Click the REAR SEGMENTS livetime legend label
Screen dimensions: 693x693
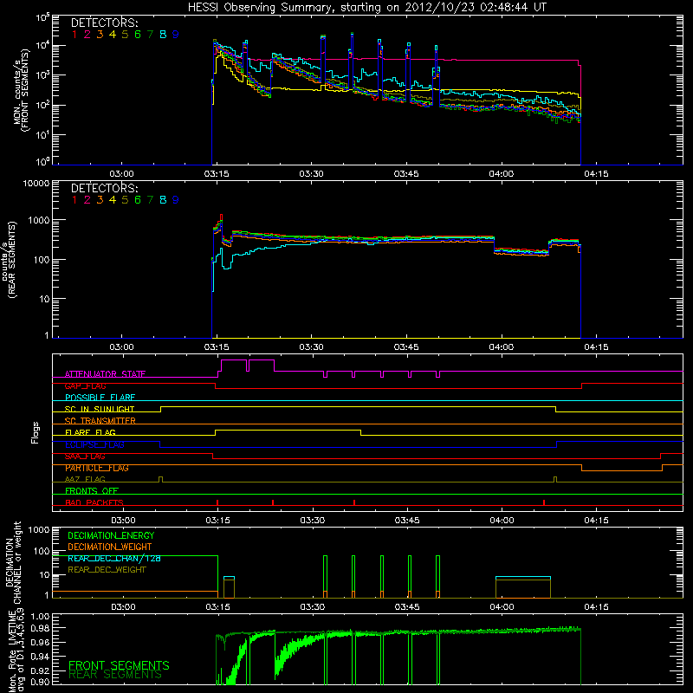click(x=115, y=675)
